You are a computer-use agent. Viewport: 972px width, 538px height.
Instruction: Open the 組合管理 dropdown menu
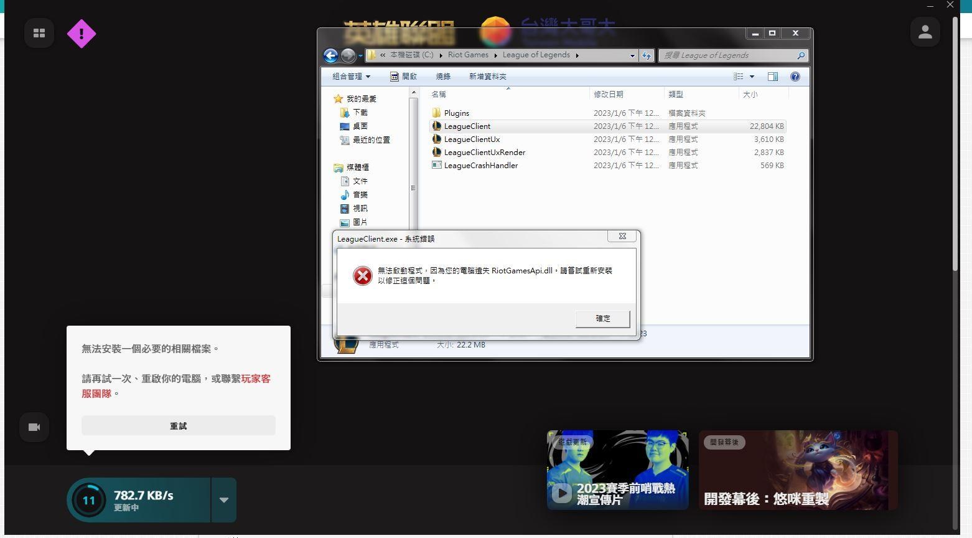tap(351, 77)
